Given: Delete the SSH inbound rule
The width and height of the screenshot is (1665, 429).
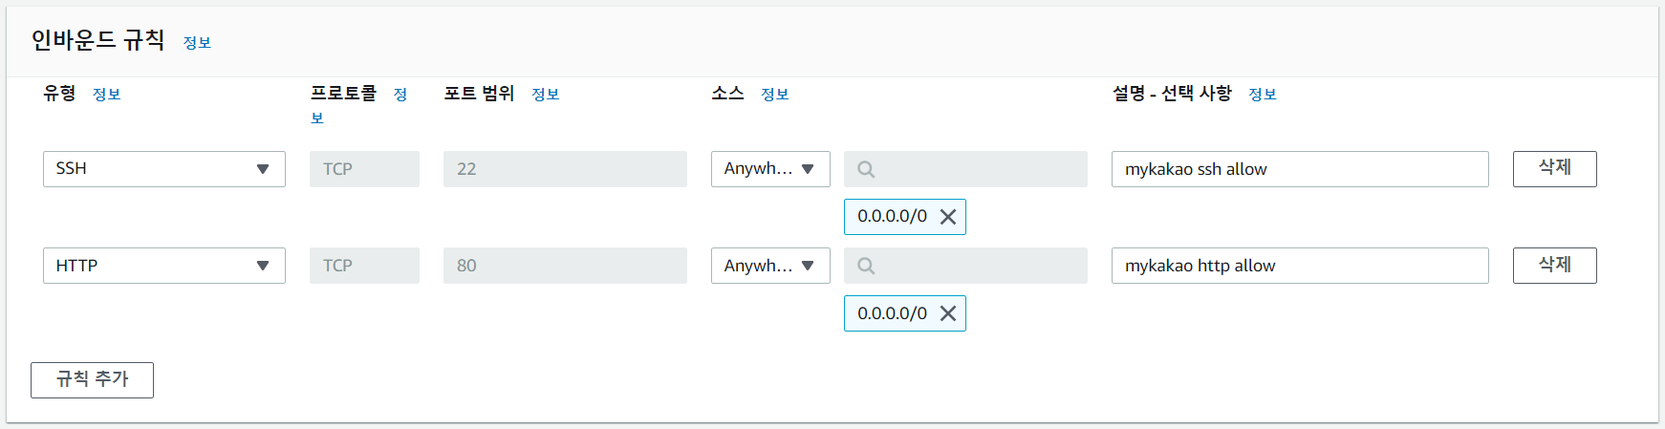Looking at the screenshot, I should 1554,169.
